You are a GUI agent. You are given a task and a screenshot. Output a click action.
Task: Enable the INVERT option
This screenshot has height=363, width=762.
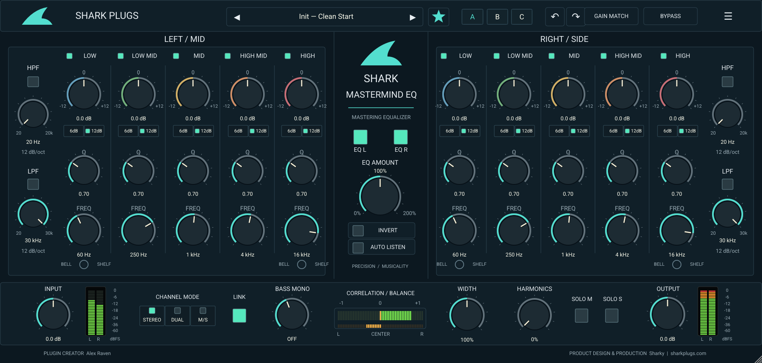pos(381,231)
